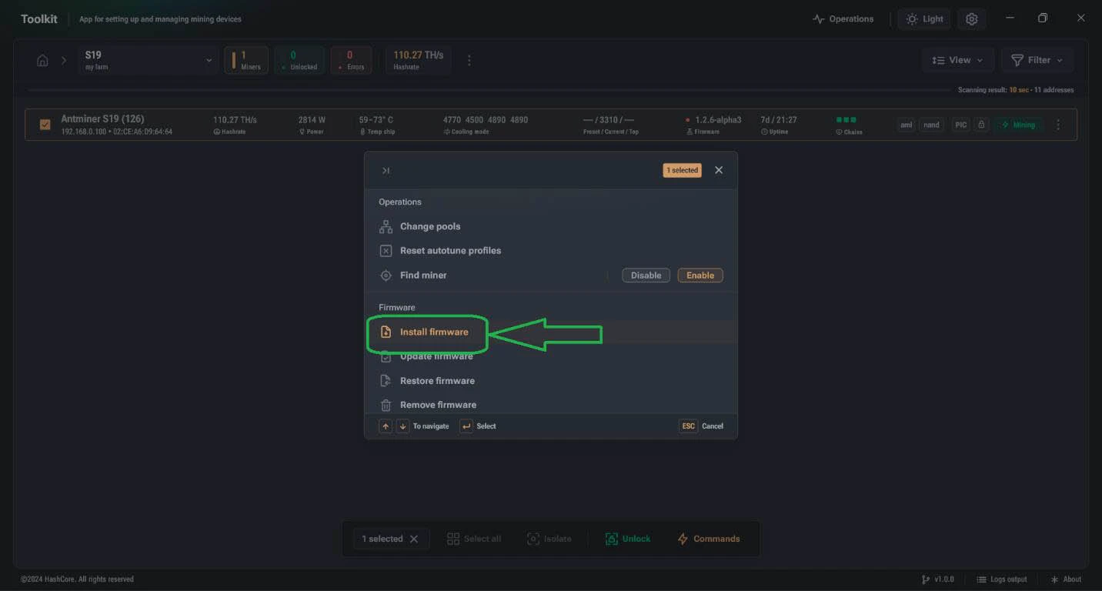Click the green Chains indicator
1102x591 pixels.
[x=847, y=120]
